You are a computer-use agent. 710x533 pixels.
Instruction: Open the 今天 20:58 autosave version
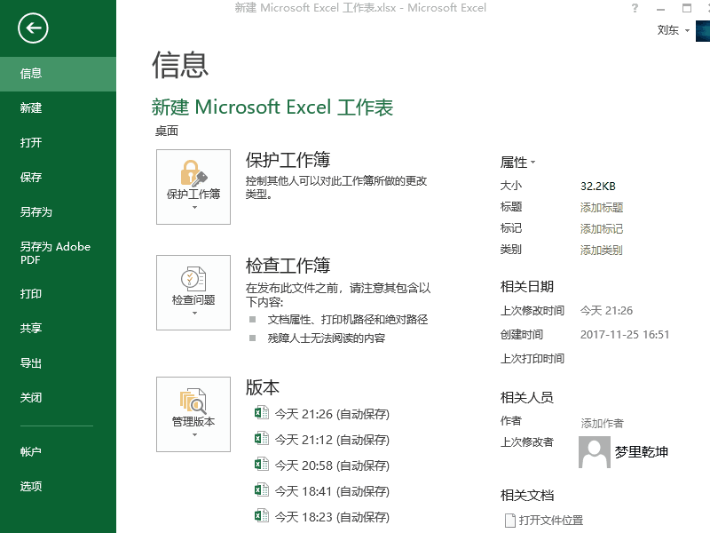pyautogui.click(x=332, y=465)
